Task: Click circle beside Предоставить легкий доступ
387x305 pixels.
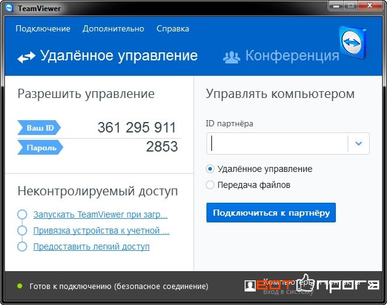Action: click(x=22, y=246)
